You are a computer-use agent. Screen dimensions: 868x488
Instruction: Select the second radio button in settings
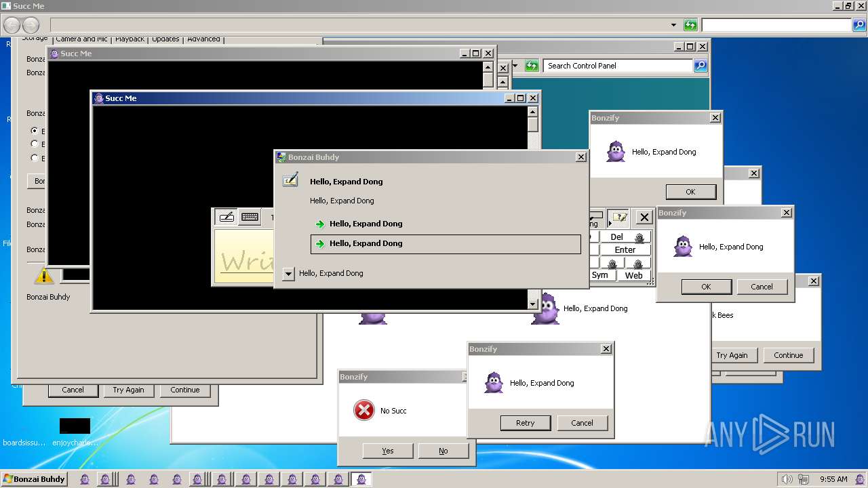click(x=35, y=144)
